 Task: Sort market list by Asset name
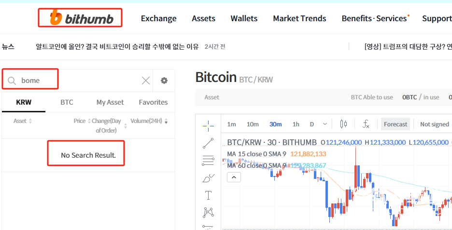point(23,121)
